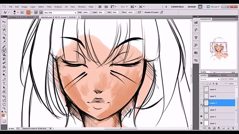Click the add layer mask icon
Screen dimensions: 239x134
tap(214, 128)
